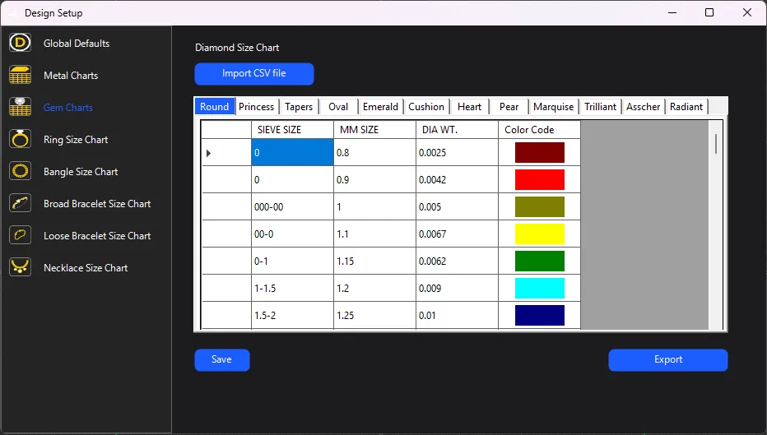Pick the yellow color code swatch
Image resolution: width=767 pixels, height=435 pixels.
[x=539, y=234]
